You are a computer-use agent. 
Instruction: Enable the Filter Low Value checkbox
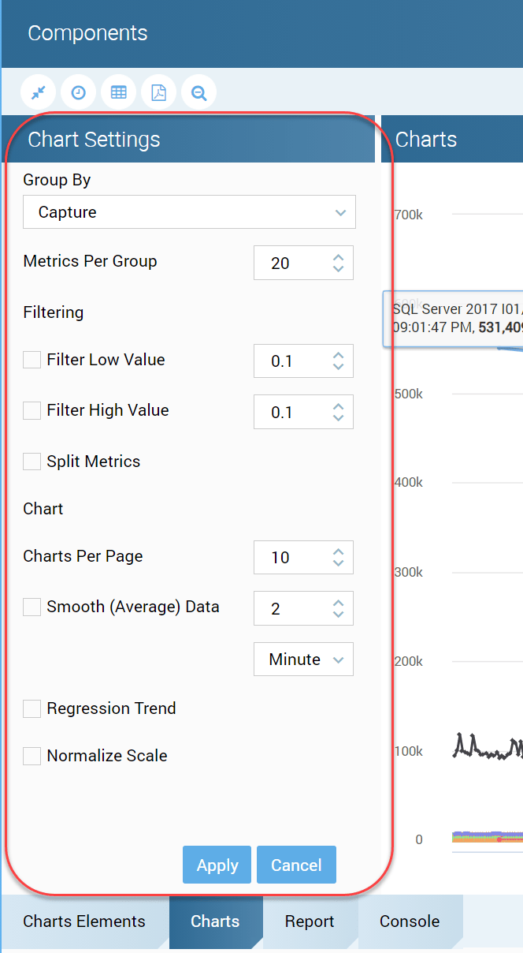pyautogui.click(x=32, y=360)
